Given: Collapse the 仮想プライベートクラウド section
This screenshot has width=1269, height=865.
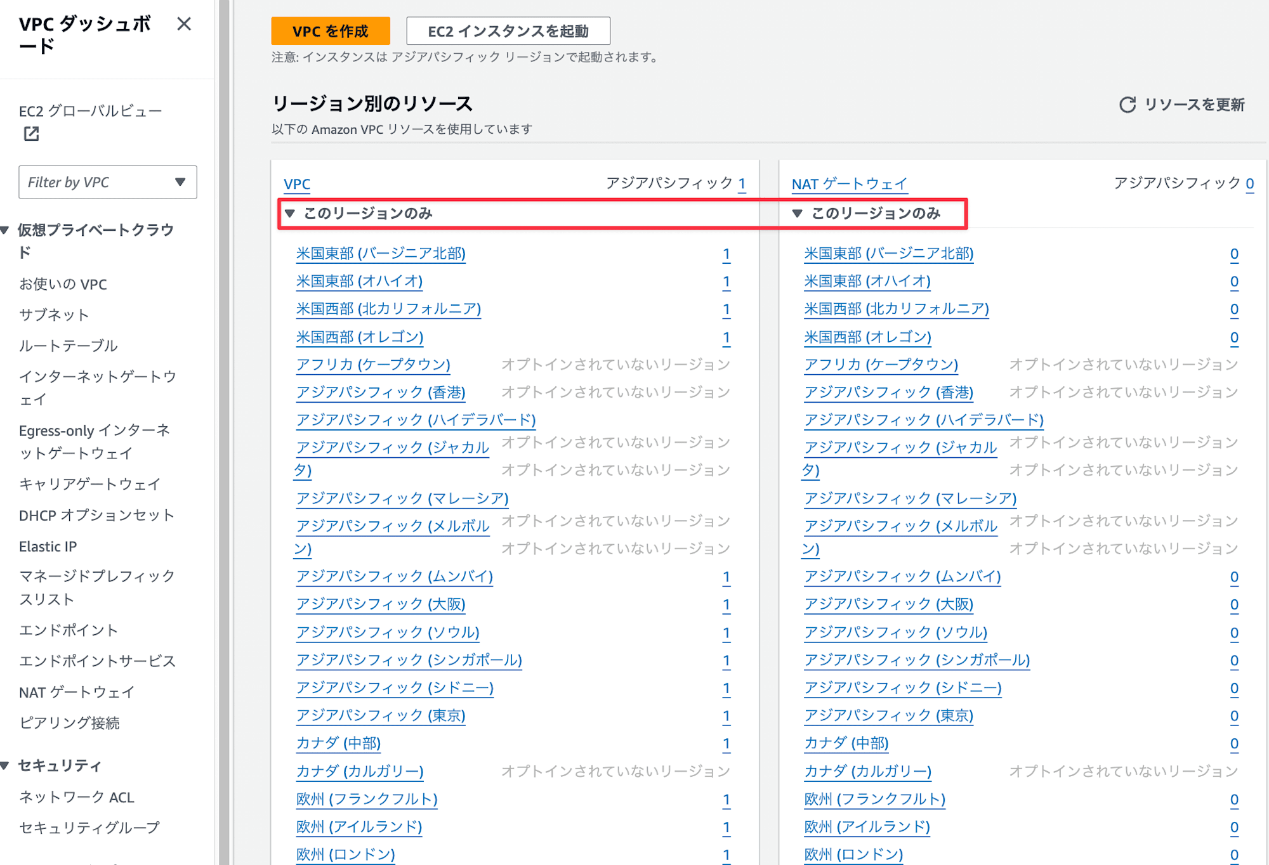Looking at the screenshot, I should pyautogui.click(x=5, y=230).
